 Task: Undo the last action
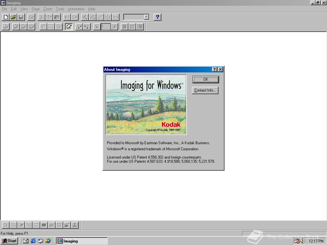67,17
